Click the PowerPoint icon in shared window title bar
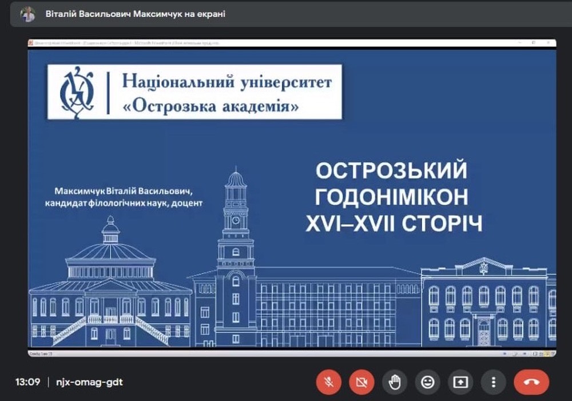 (x=31, y=43)
